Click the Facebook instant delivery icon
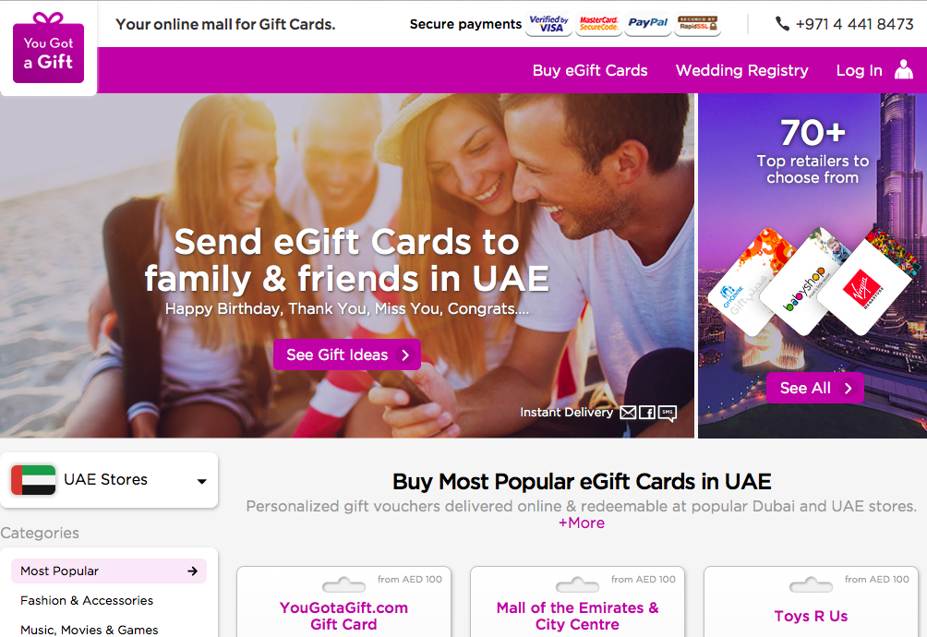Image resolution: width=927 pixels, height=637 pixels. coord(646,413)
